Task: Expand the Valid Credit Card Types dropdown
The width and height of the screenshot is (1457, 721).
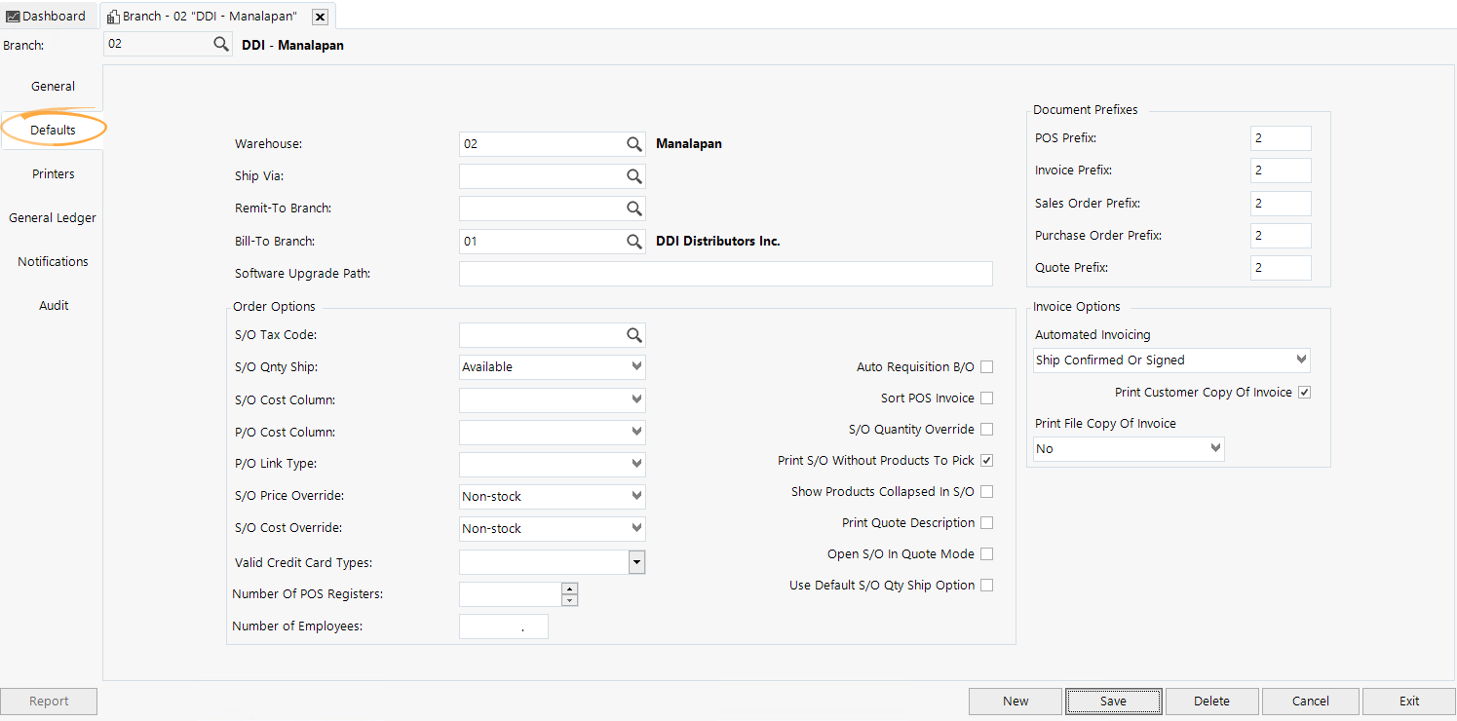Action: coord(637,562)
